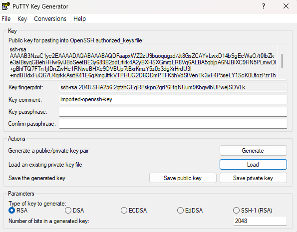Click the PuTTY Key Generator title bar icon

(x=5, y=6)
